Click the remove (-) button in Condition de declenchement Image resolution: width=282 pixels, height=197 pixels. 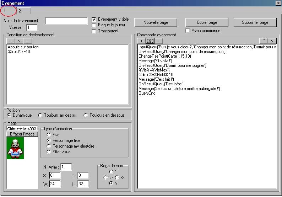tap(28, 41)
